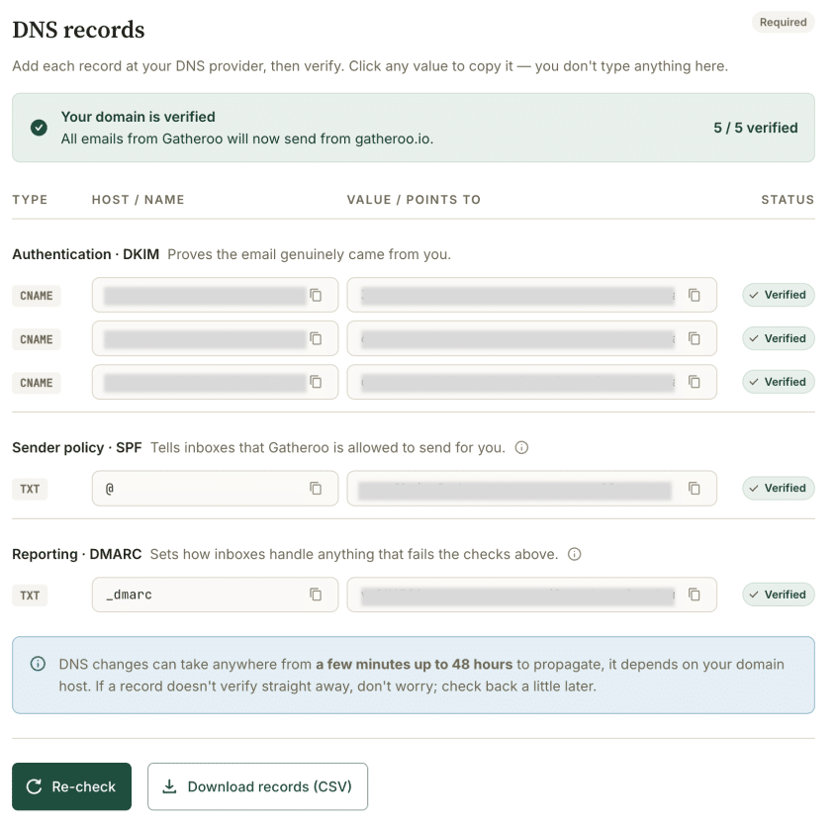835x826 pixels.
Task: Click the 'Reporting · DMARC' section label
Action: [77, 554]
